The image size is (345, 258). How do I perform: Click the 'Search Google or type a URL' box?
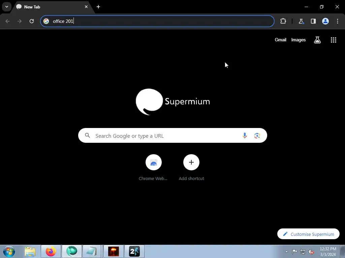(172, 136)
